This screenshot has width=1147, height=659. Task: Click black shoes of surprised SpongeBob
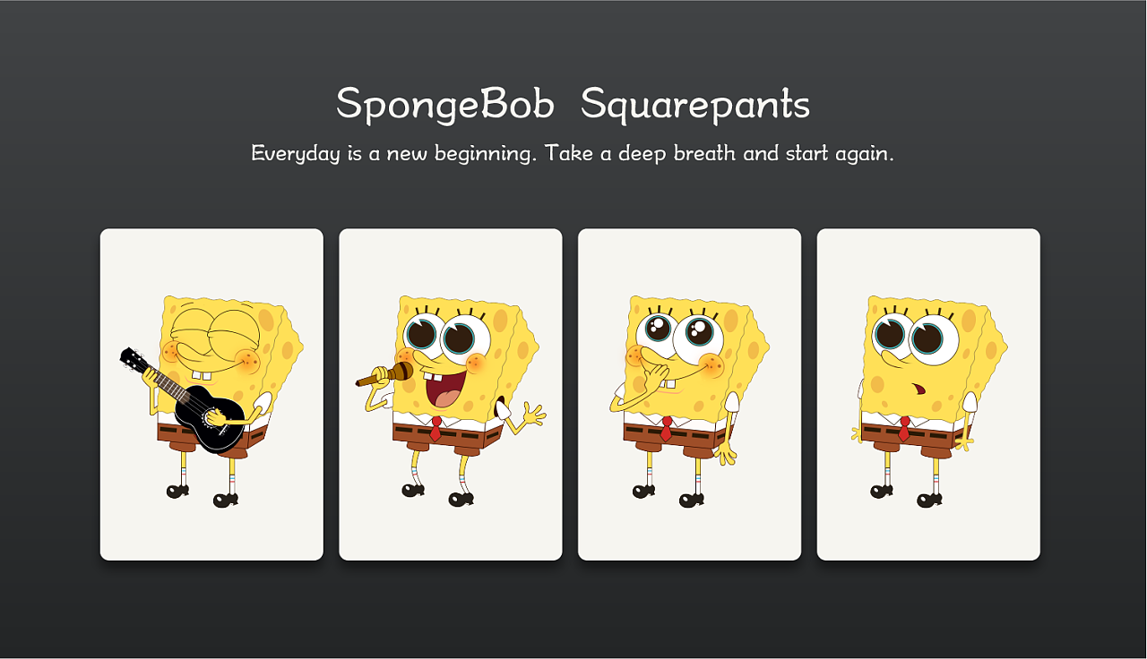coord(905,495)
